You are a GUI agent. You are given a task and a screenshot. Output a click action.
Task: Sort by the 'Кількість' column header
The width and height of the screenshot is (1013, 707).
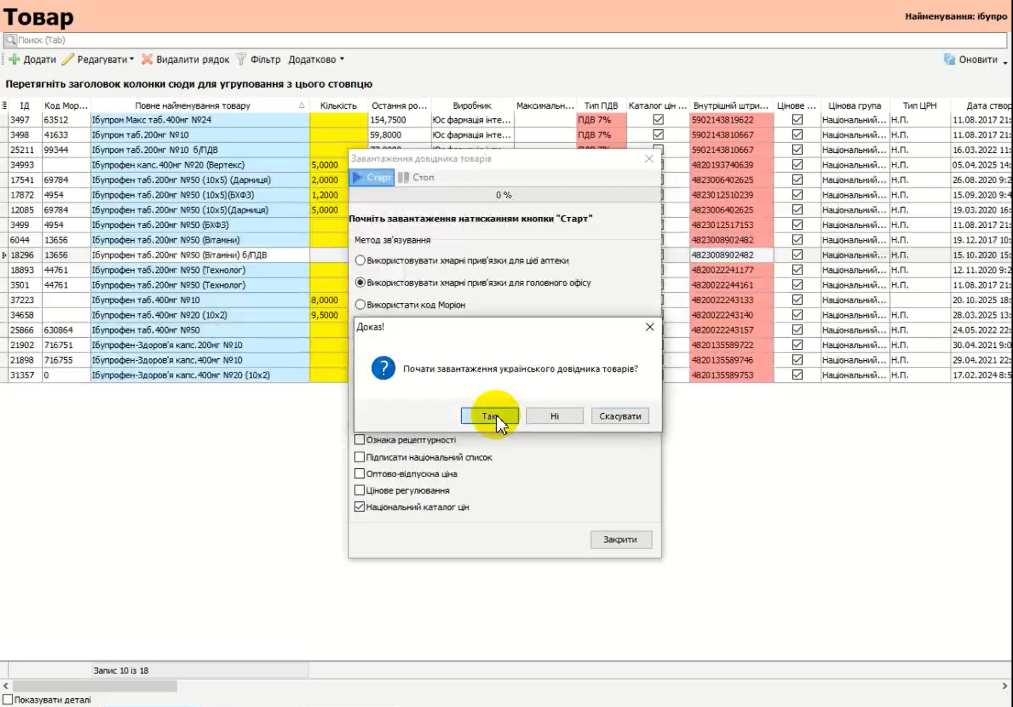pyautogui.click(x=338, y=106)
